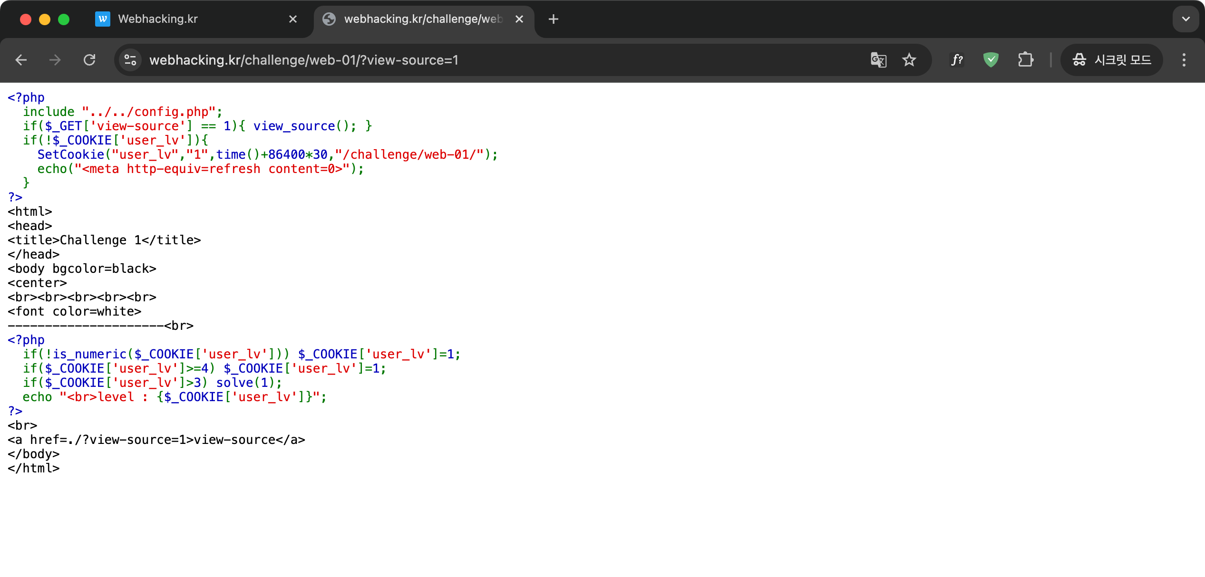Click the view-source hyperlink on the page
The width and height of the screenshot is (1205, 577).
[237, 440]
